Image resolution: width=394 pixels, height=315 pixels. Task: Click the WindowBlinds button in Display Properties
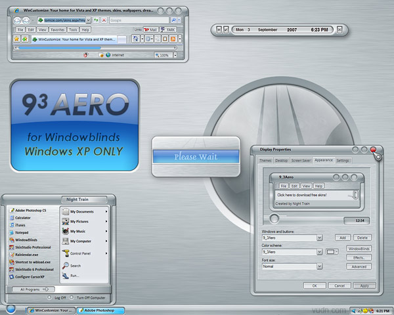tap(359, 249)
